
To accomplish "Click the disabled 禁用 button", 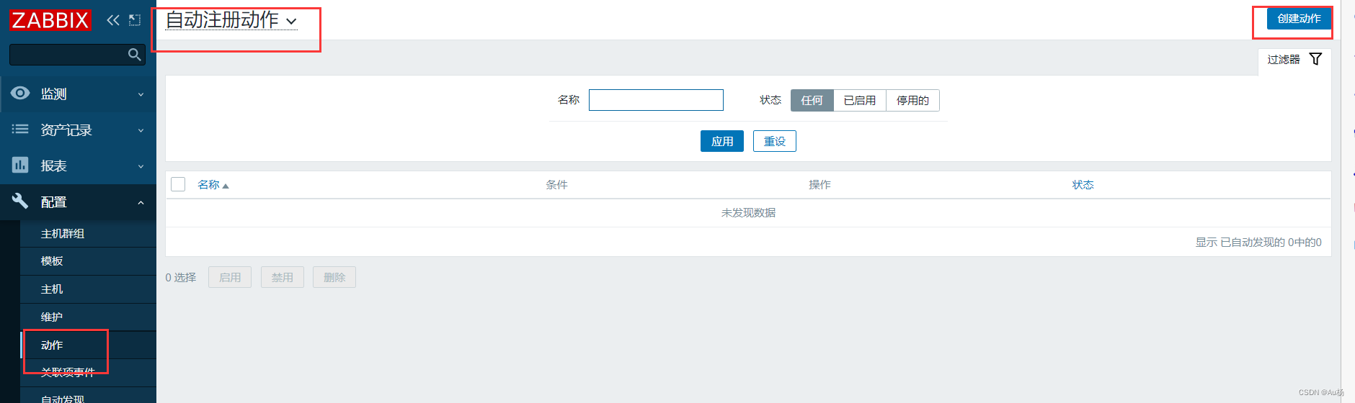I will [x=283, y=277].
